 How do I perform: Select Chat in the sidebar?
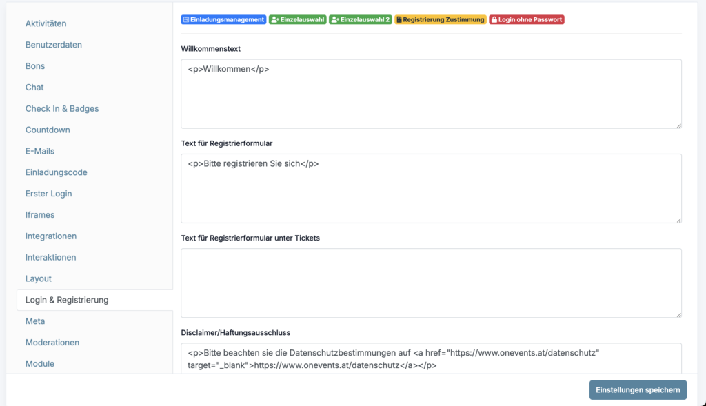tap(34, 88)
